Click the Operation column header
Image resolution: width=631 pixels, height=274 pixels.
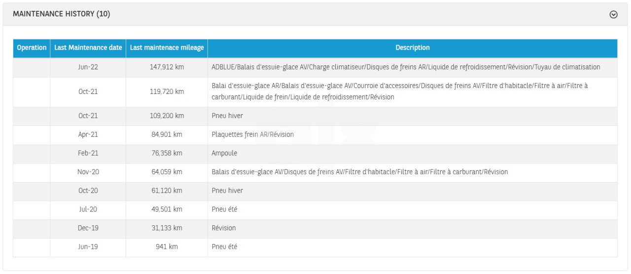(32, 48)
